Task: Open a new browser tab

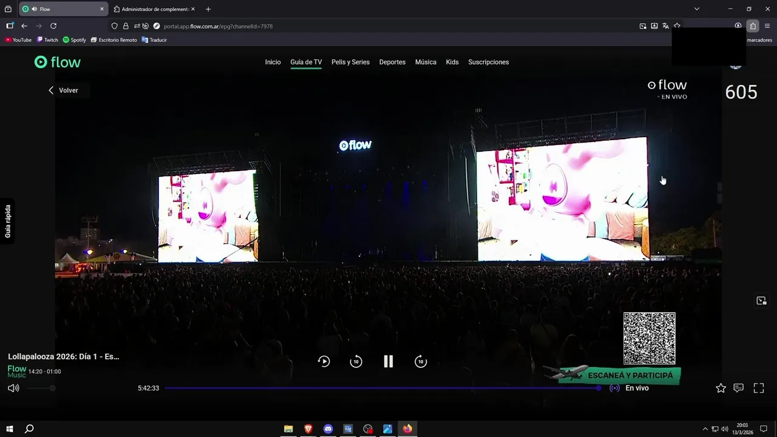Action: [x=208, y=9]
